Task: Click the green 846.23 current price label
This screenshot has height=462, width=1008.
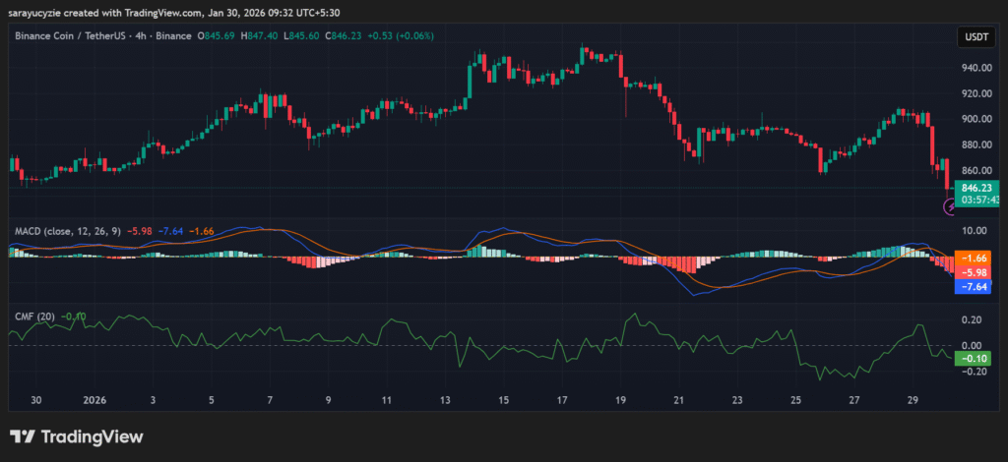Action: (978, 187)
